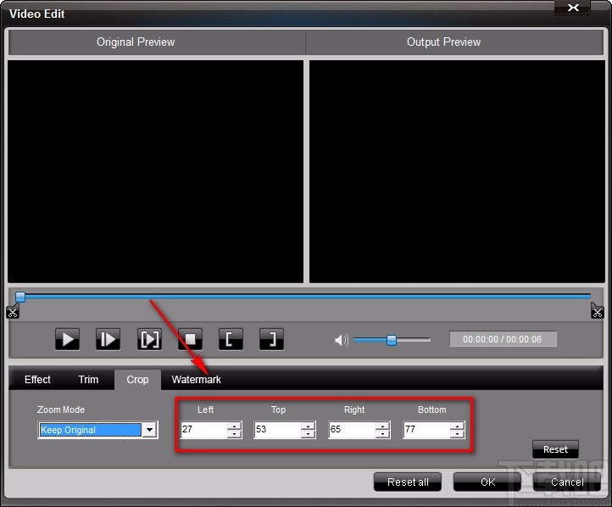Viewport: 612px width, 507px height.
Task: Set trim start with left bracket button
Action: coord(231,339)
